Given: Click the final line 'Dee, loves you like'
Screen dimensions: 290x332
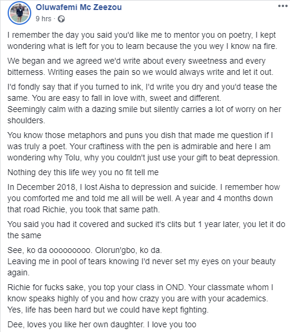Looking at the screenshot, I should [x=102, y=324].
